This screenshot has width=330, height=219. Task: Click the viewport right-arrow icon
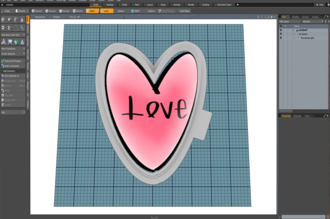pyautogui.click(x=274, y=17)
